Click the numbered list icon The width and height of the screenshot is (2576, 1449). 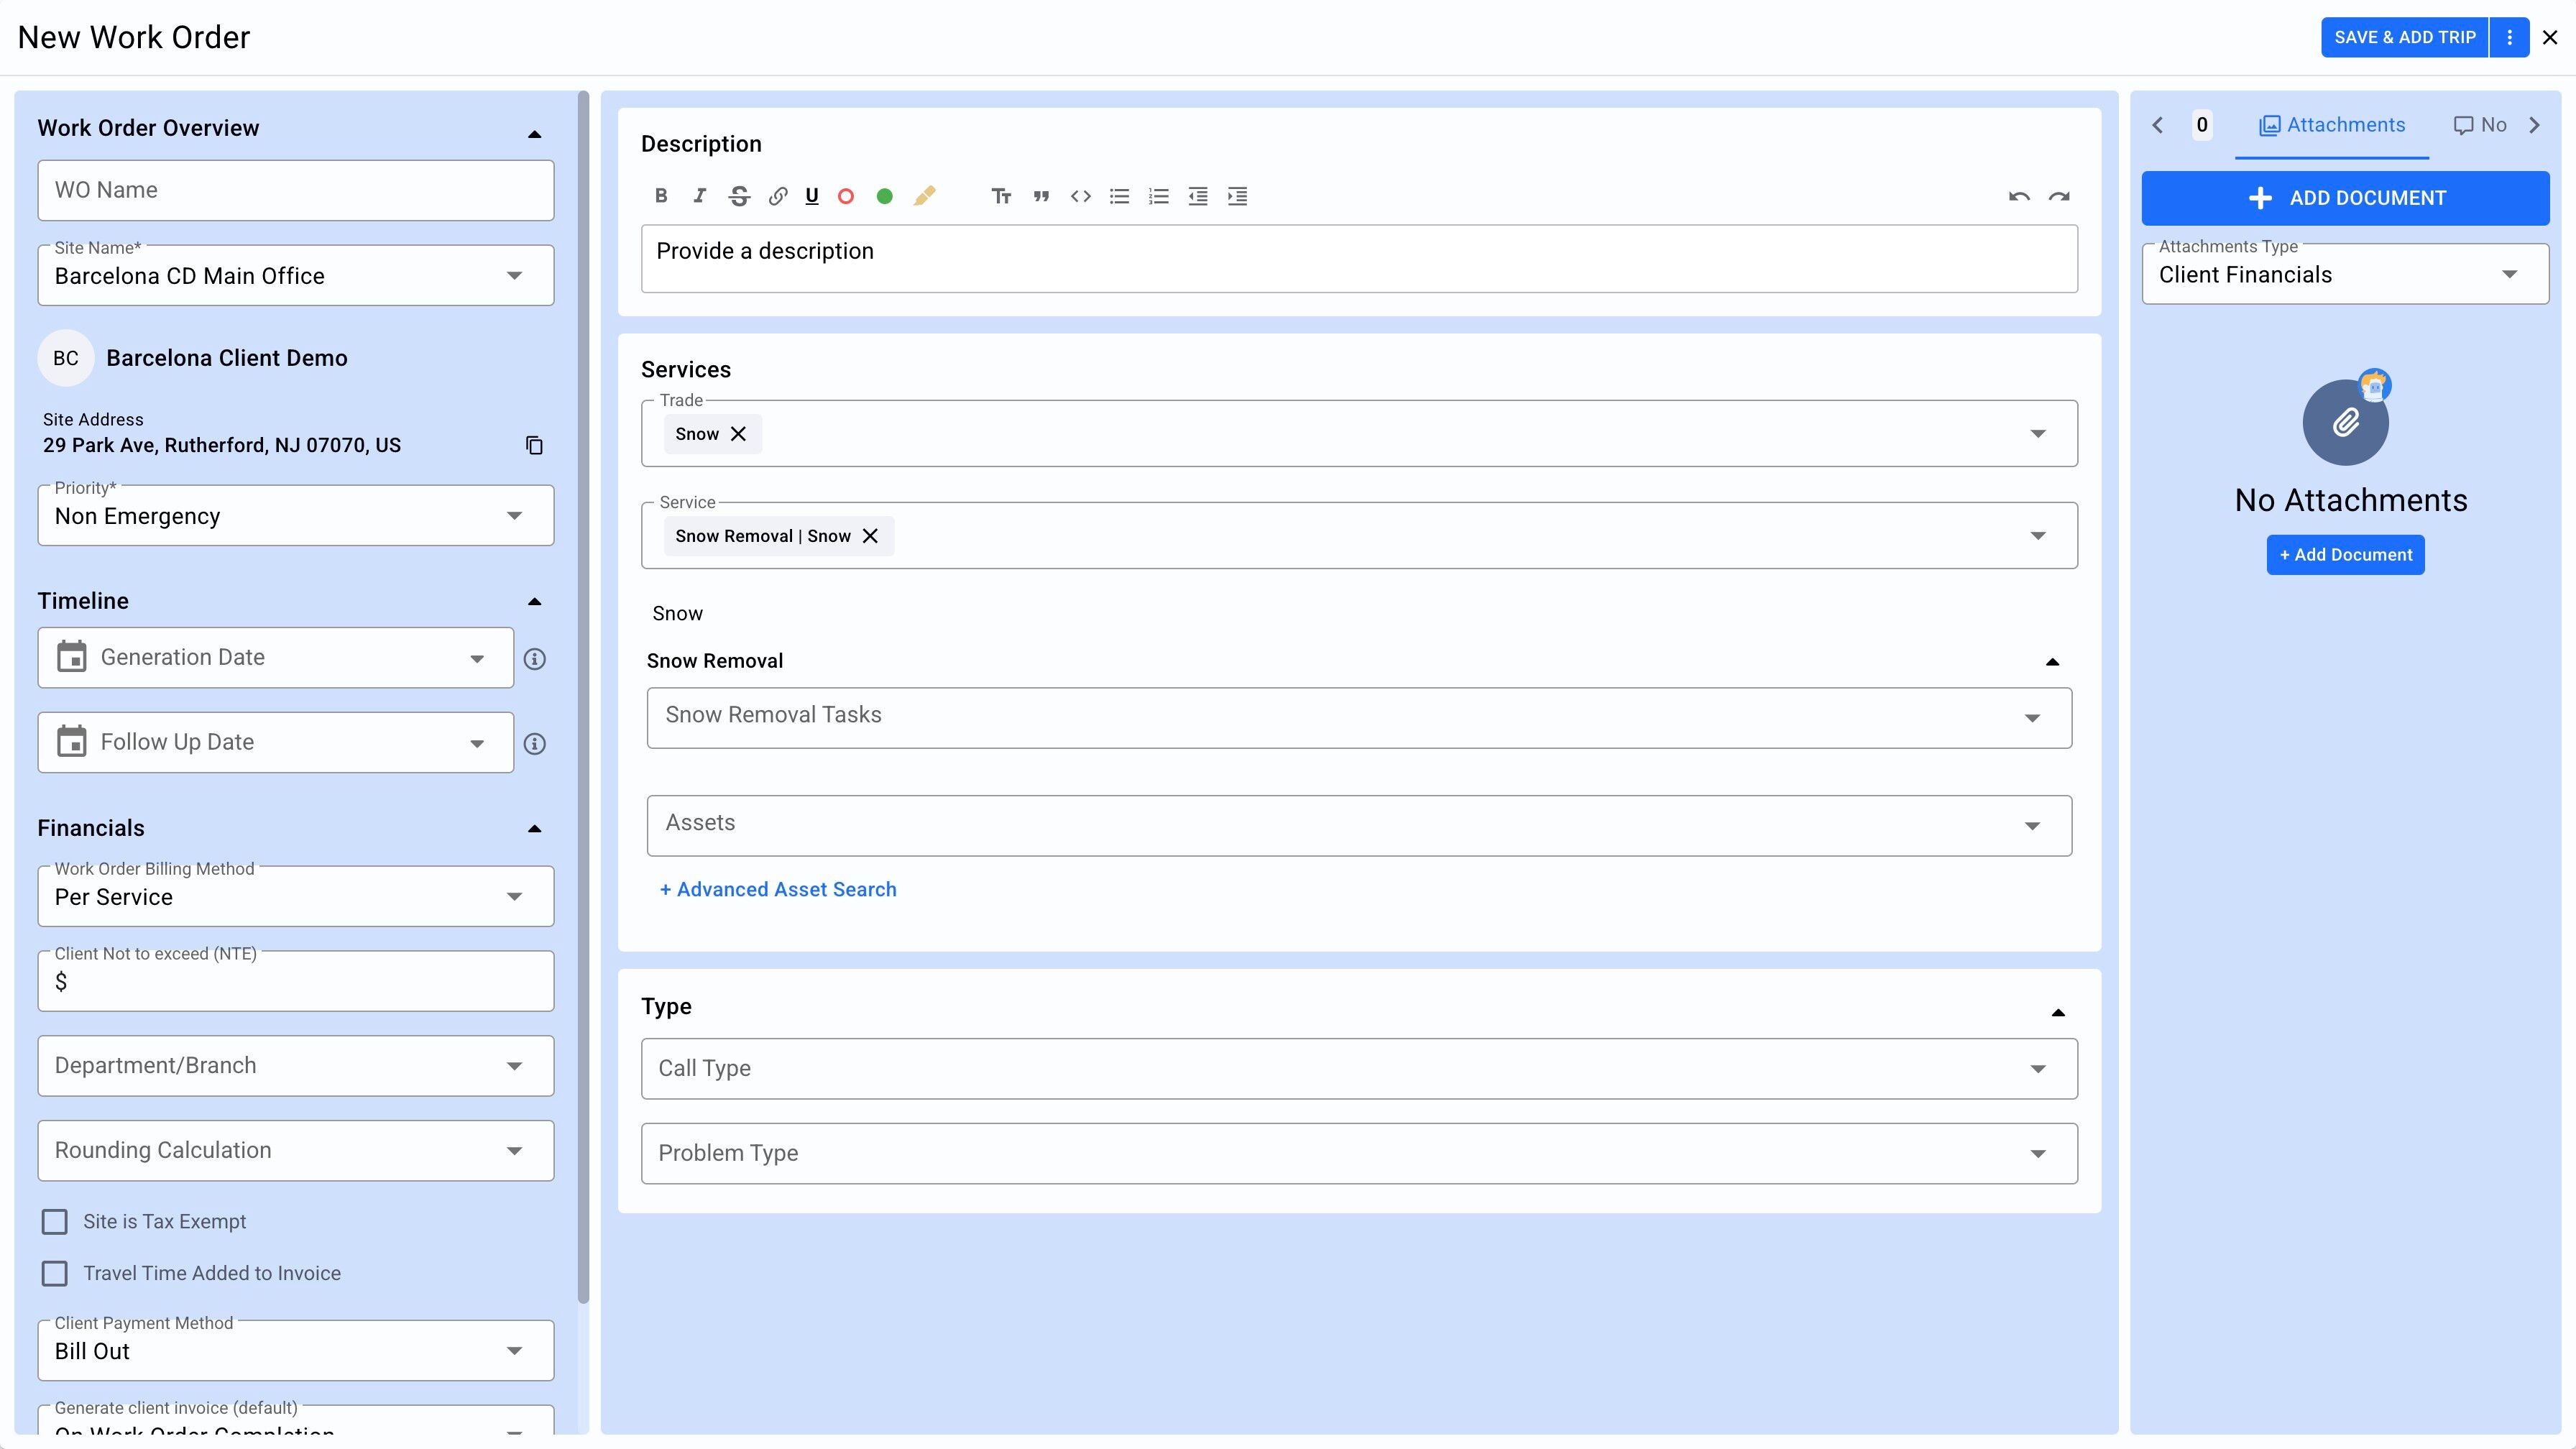pyautogui.click(x=1158, y=196)
